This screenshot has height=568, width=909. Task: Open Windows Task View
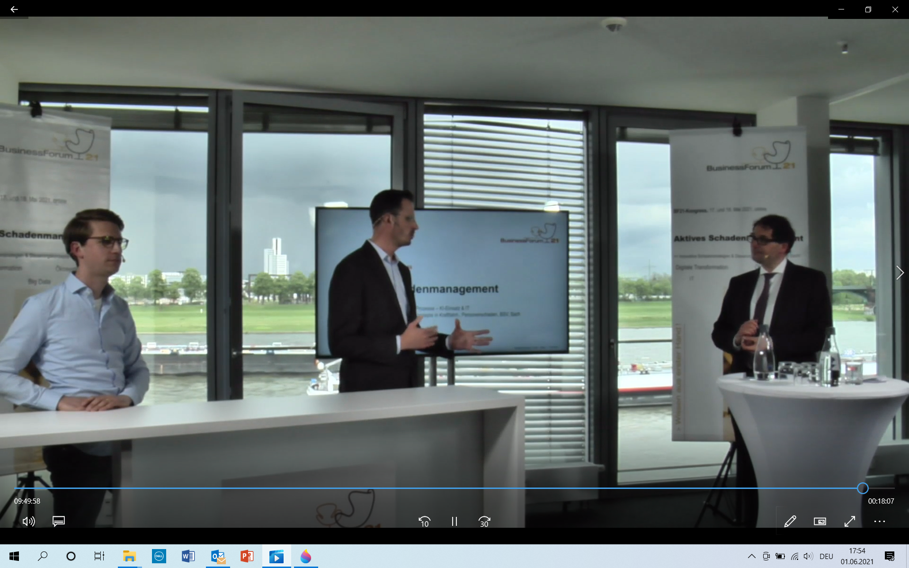click(99, 556)
